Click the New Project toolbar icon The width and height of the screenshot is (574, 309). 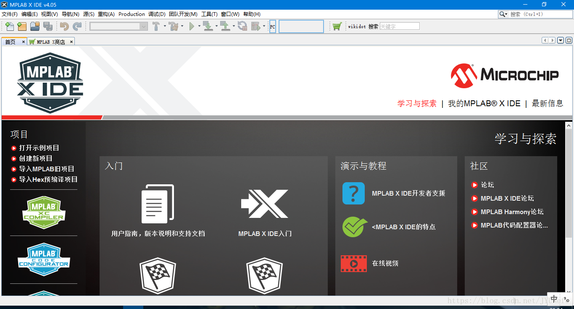[x=22, y=26]
